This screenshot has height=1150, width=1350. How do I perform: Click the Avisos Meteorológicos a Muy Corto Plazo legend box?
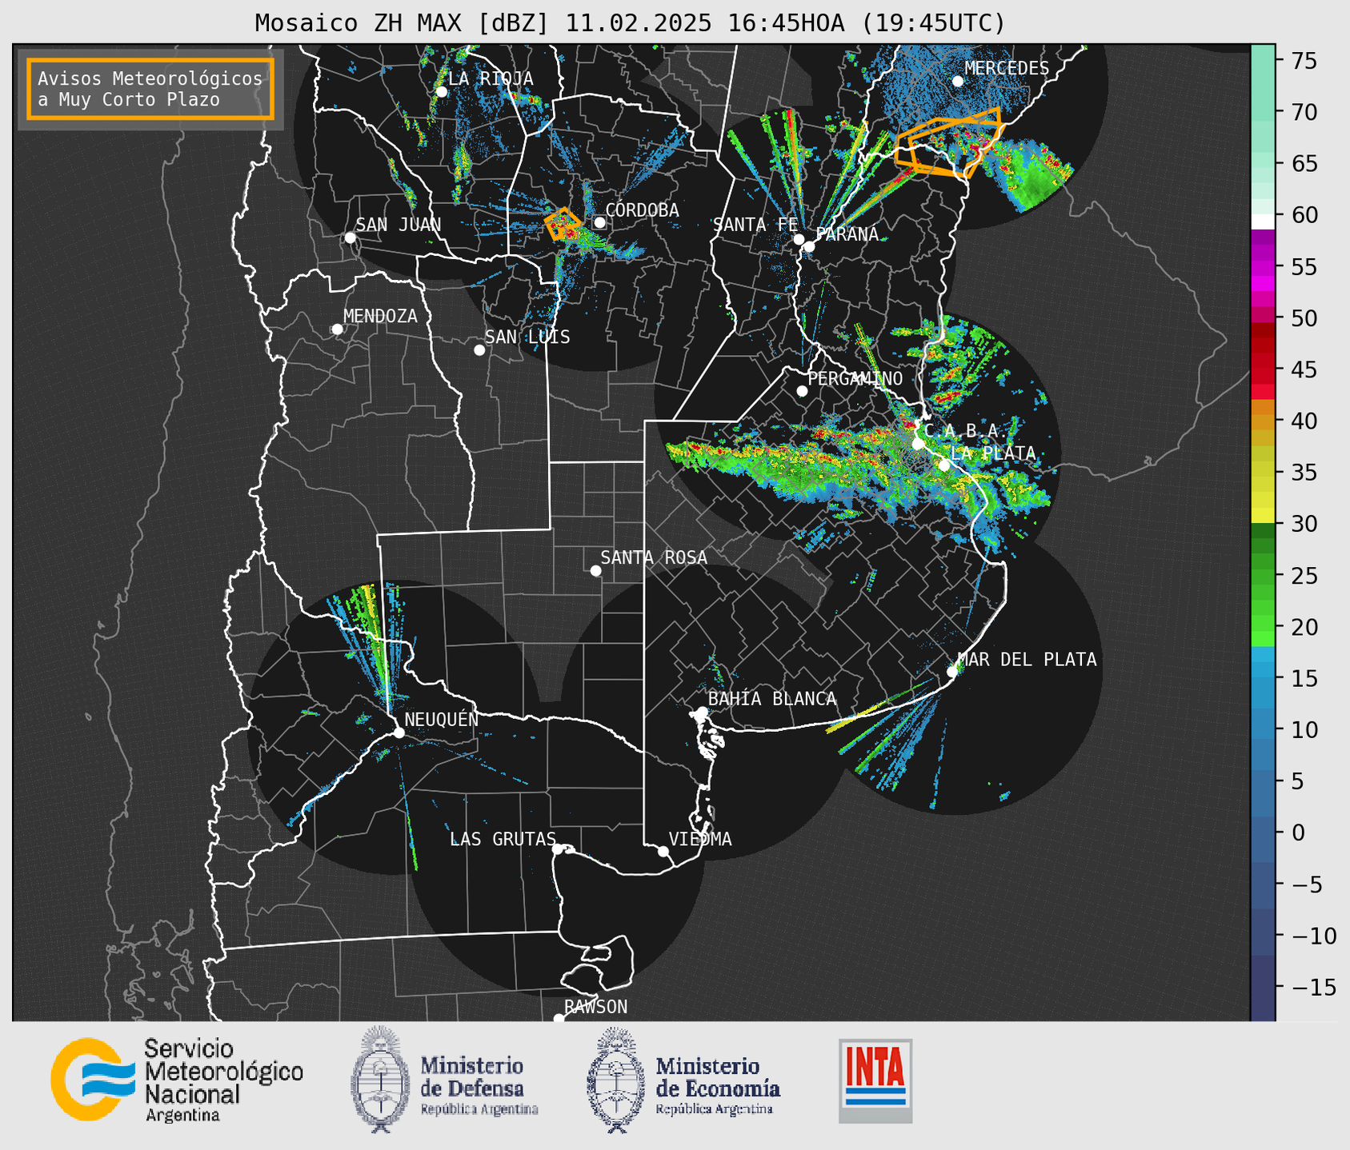150,88
